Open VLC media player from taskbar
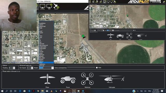166x93 pixels. point(52,91)
